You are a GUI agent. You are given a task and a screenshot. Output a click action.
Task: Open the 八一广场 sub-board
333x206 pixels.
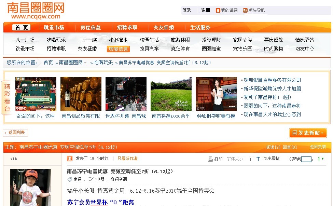coord(25,40)
